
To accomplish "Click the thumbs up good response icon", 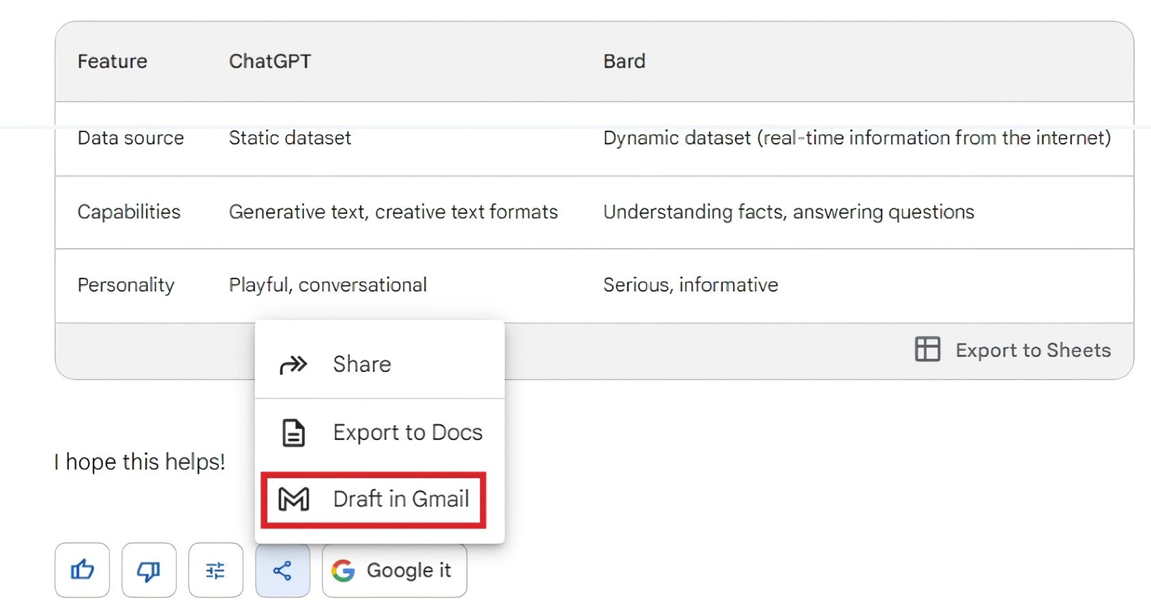I will [x=83, y=569].
